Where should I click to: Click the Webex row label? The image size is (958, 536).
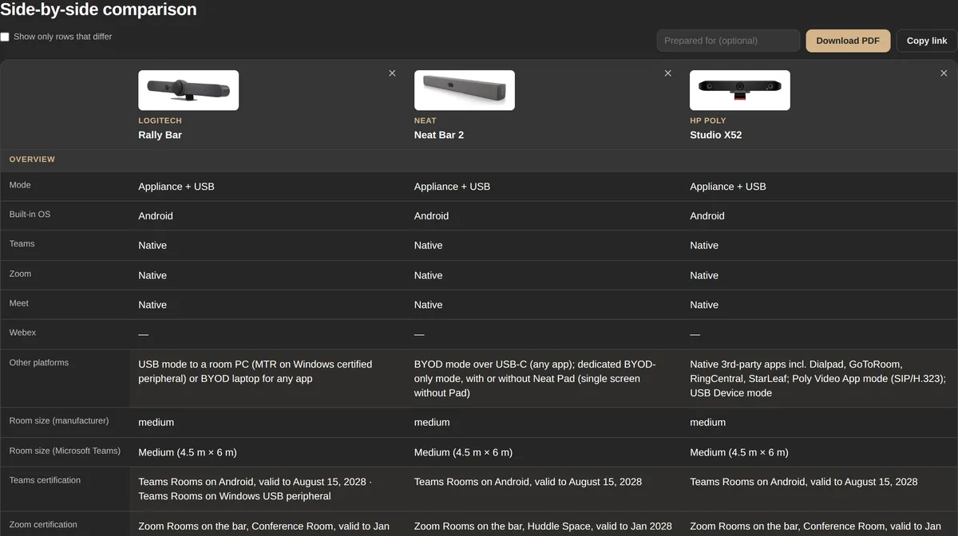[22, 333]
